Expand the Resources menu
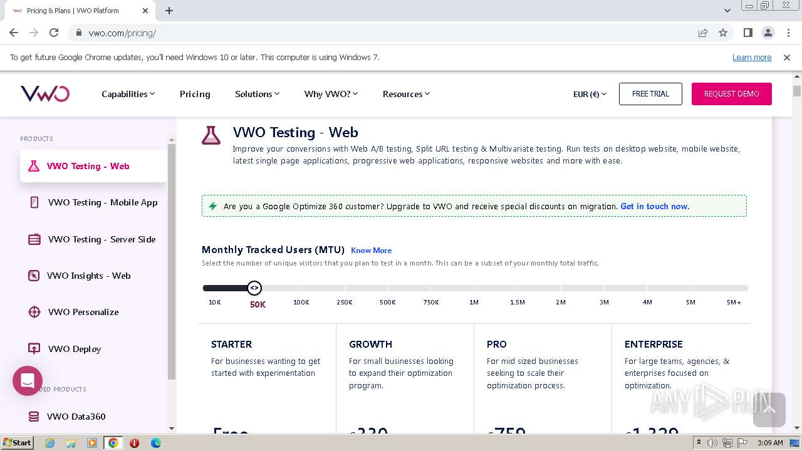The height and width of the screenshot is (451, 802). tap(406, 94)
